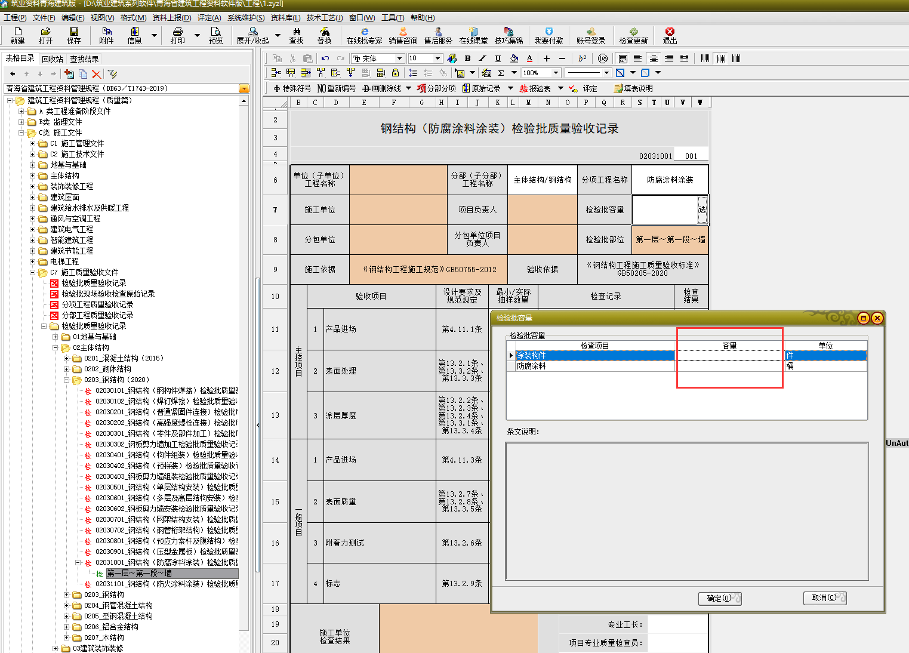
Task: Click the padlock lock cell icon
Action: (x=395, y=73)
